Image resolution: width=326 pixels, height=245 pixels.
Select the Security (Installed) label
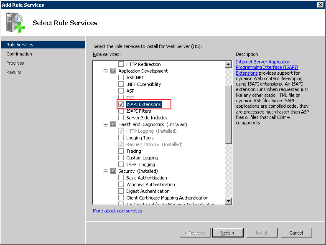[x=138, y=171]
